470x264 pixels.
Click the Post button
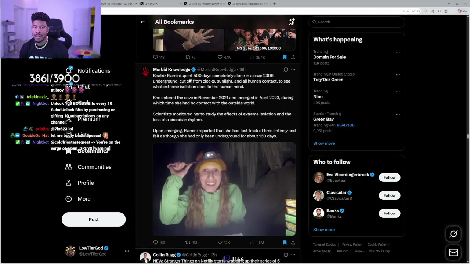coord(94,219)
